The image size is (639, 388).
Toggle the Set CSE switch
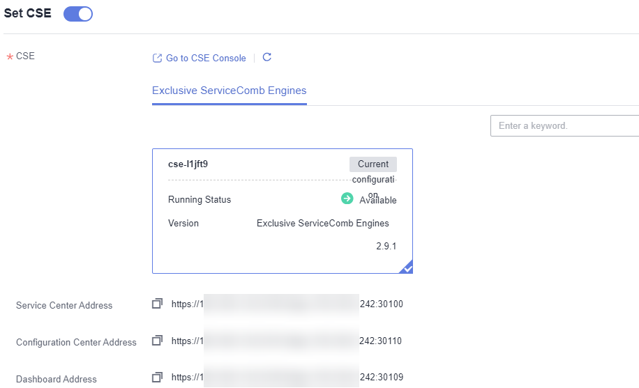click(78, 14)
